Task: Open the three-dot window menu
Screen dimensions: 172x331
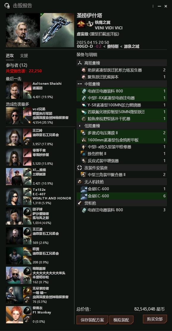Action: 153,6
